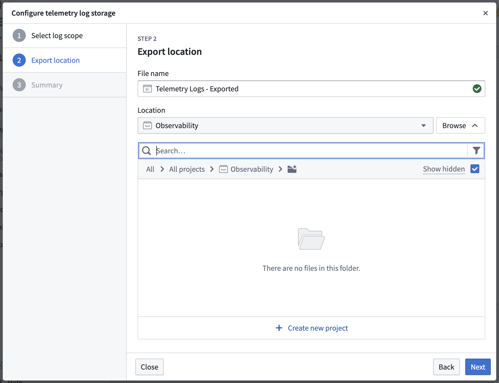The width and height of the screenshot is (499, 383).
Task: Click the filter icon in the search bar
Action: [x=476, y=151]
